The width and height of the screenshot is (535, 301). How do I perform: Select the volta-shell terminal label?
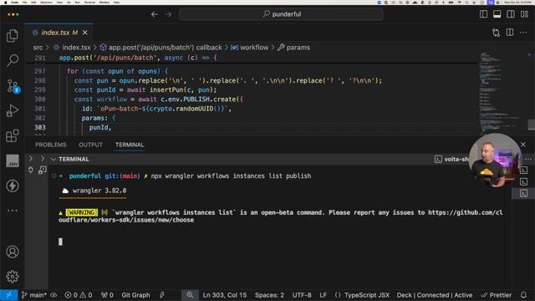(x=451, y=159)
